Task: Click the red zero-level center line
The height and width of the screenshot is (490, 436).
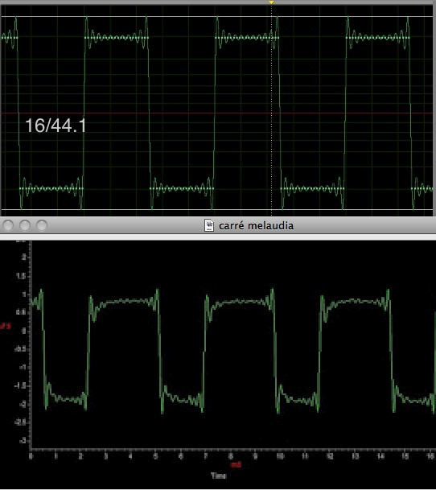Action: point(217,113)
